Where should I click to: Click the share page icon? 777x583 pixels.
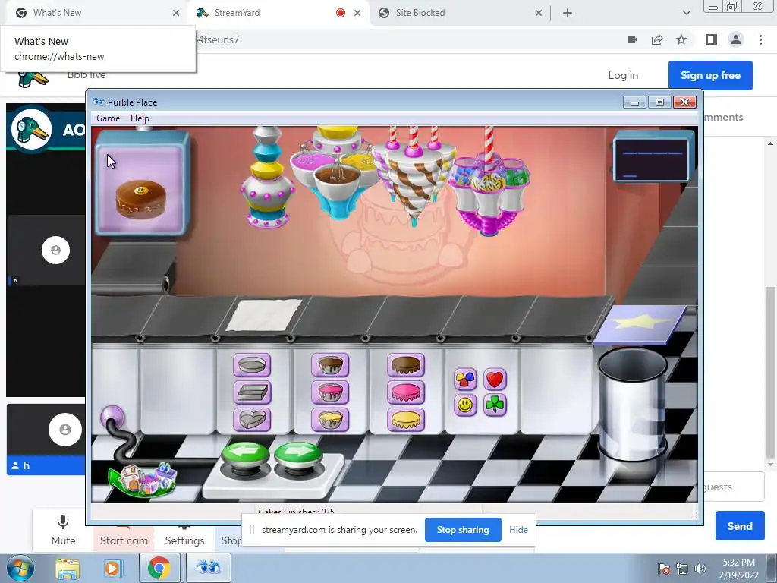point(657,39)
